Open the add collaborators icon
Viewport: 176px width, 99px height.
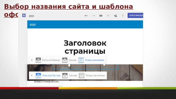[116, 16]
